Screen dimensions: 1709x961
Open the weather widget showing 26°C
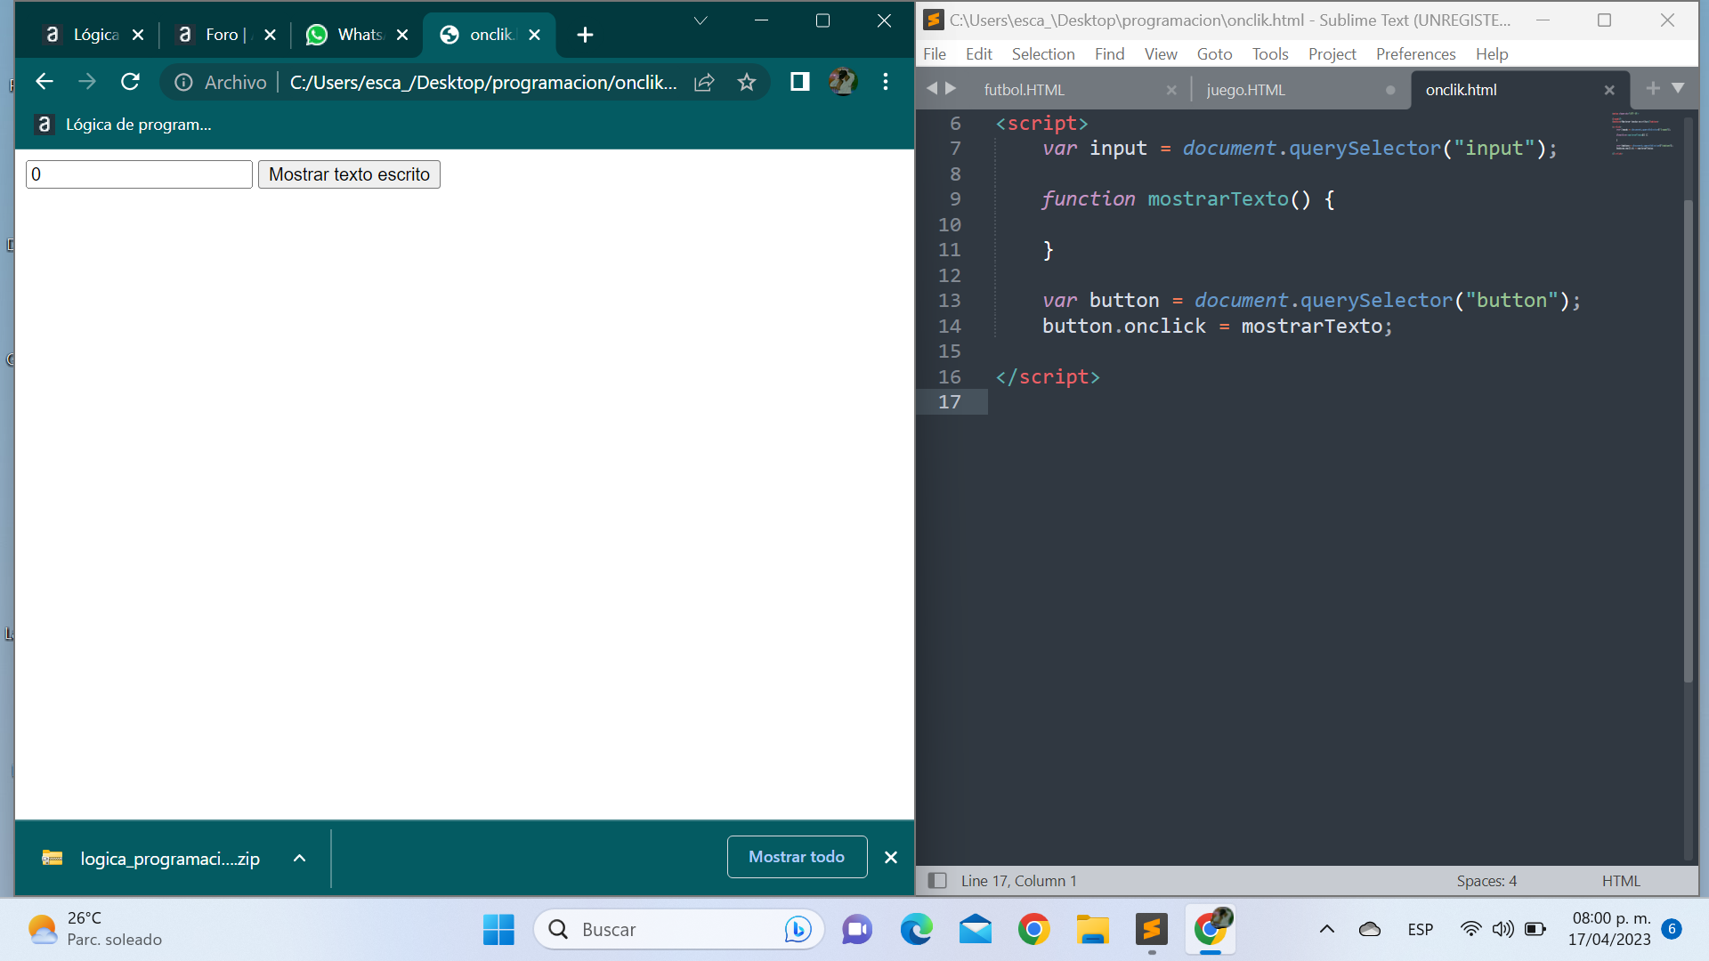[94, 929]
